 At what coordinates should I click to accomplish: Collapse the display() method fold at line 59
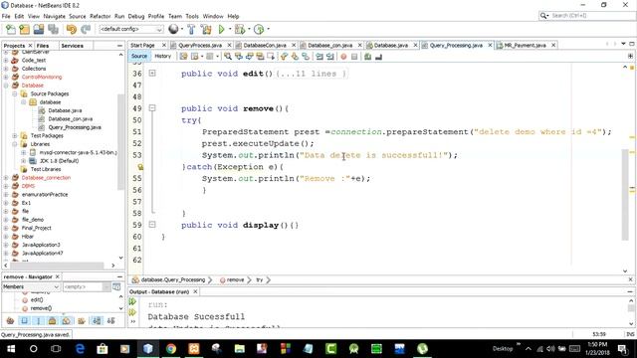(152, 224)
